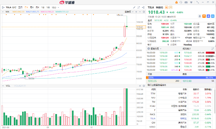Collapse the VOL indicator arrow
Viewport: 216px width, 129px height.
coord(3,86)
